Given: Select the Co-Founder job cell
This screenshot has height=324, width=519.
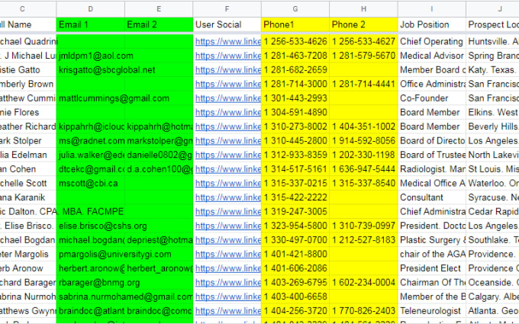Looking at the screenshot, I should click(x=432, y=98).
